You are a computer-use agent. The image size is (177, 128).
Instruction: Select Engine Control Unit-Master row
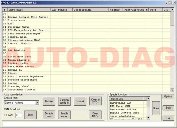click(86, 17)
